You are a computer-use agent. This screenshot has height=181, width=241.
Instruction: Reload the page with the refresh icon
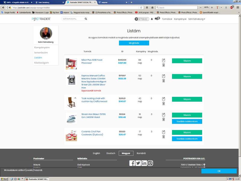(141, 8)
